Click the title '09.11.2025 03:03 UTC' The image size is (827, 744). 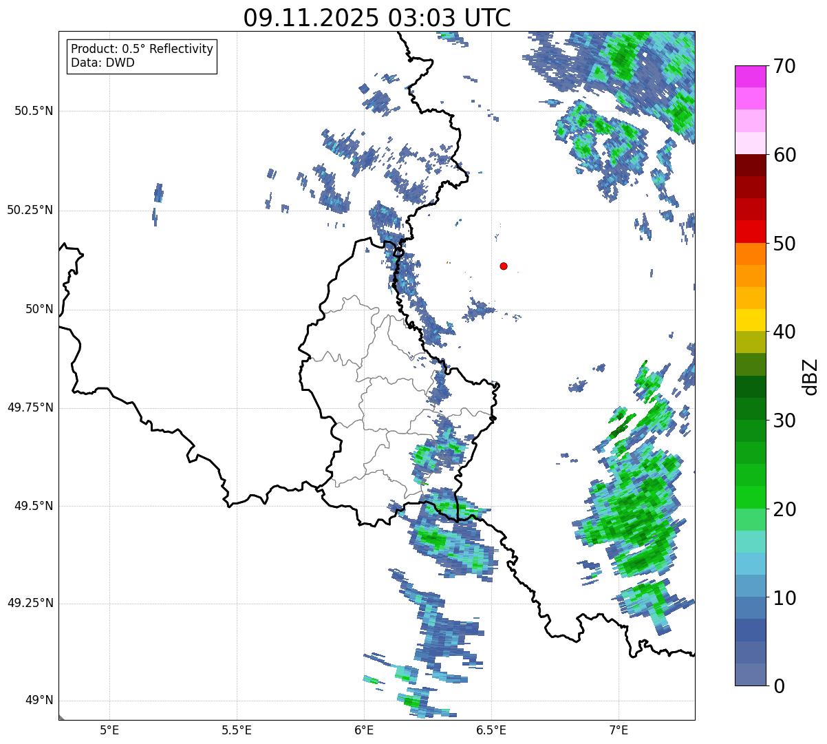point(377,18)
